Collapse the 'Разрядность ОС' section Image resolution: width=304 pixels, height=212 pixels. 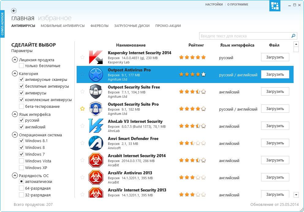[15, 175]
